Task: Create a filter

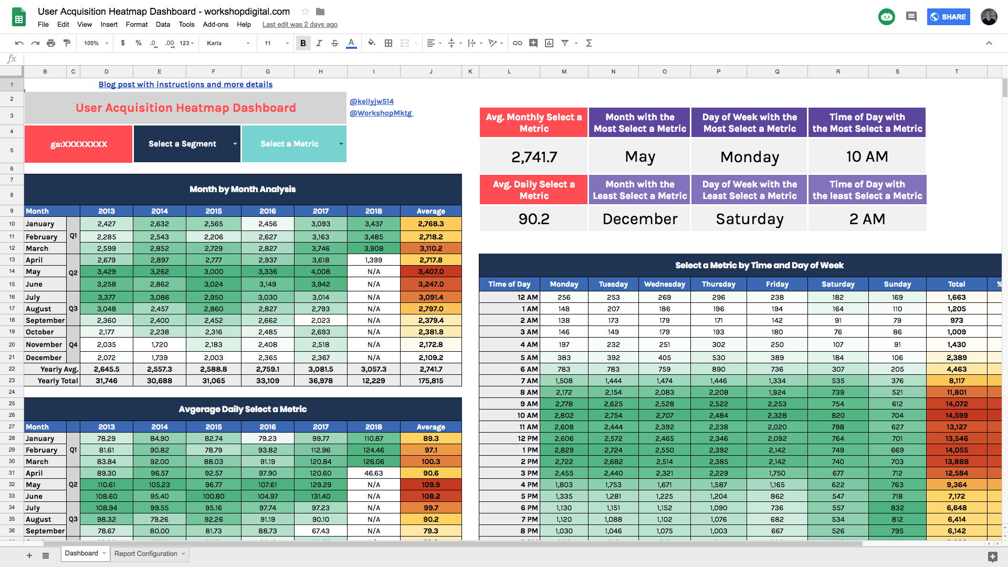Action: tap(565, 43)
